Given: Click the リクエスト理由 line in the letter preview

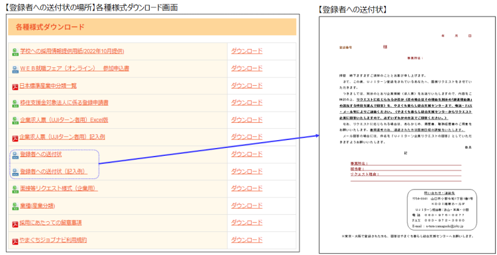Looking at the screenshot, I should pos(406,174).
